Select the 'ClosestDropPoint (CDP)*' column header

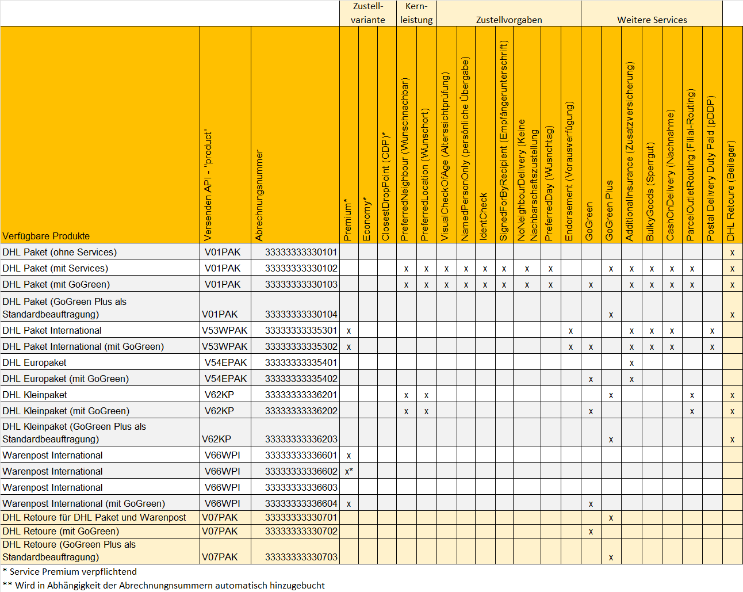(387, 135)
